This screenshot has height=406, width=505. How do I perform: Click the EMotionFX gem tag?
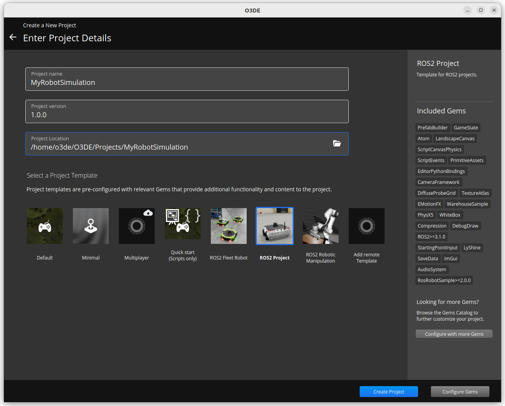pyautogui.click(x=429, y=204)
